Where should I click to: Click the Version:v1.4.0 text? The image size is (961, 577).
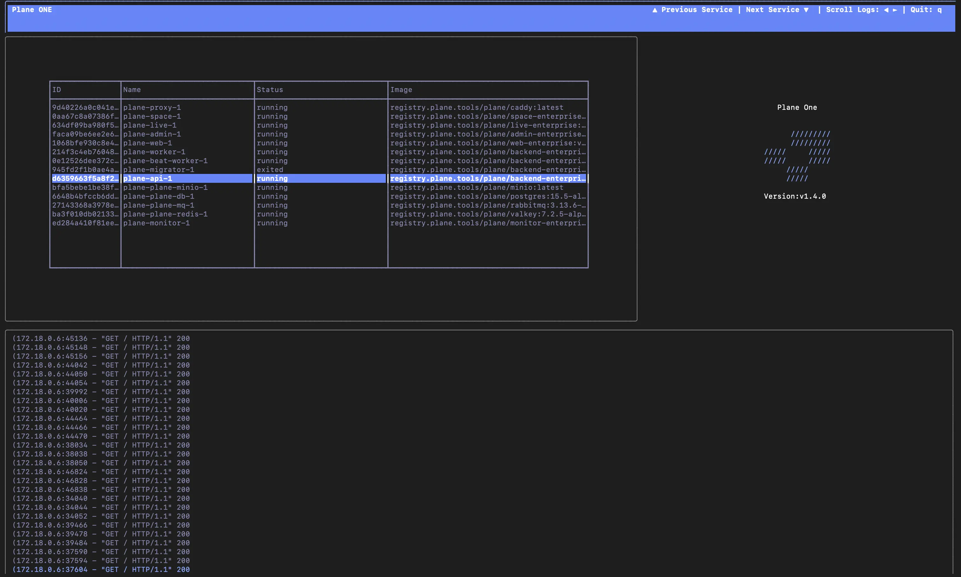point(794,196)
